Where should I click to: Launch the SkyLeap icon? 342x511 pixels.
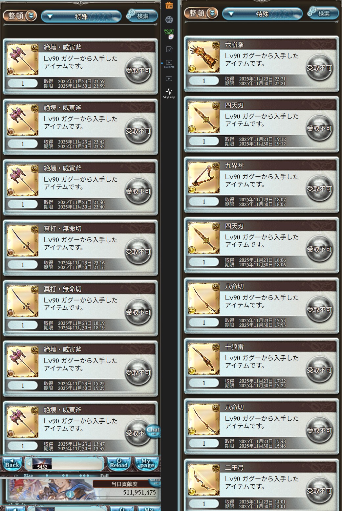coord(169,93)
